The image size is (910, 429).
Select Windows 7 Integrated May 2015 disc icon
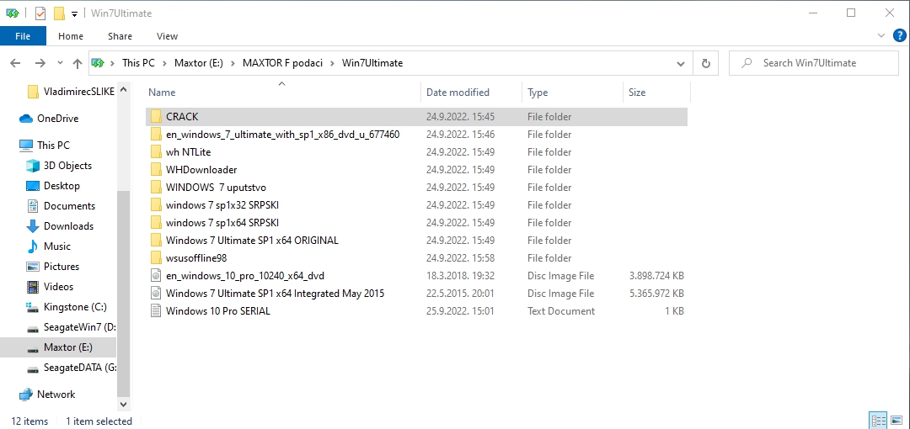pos(155,294)
